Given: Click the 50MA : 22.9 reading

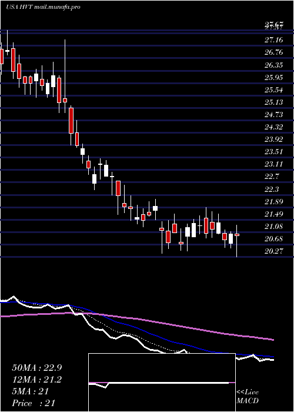Looking at the screenshot, I should (x=37, y=368).
